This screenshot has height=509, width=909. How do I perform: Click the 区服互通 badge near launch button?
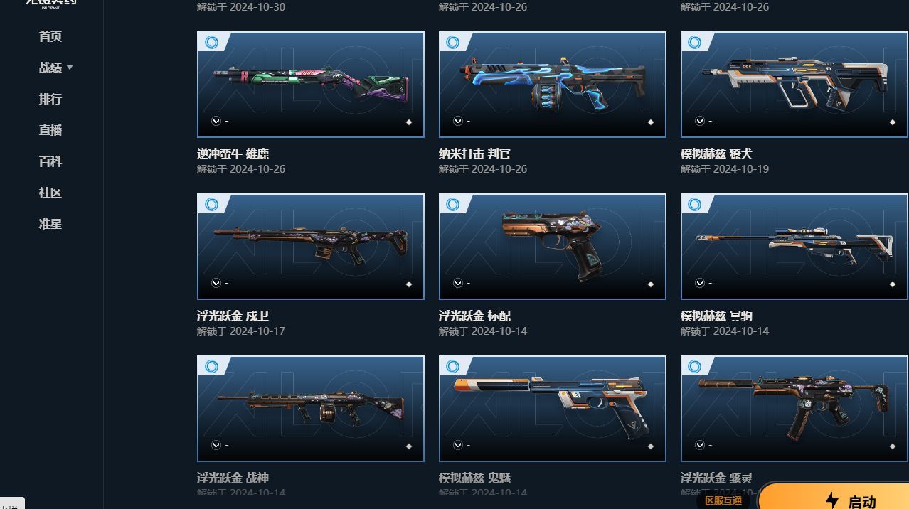pyautogui.click(x=723, y=500)
